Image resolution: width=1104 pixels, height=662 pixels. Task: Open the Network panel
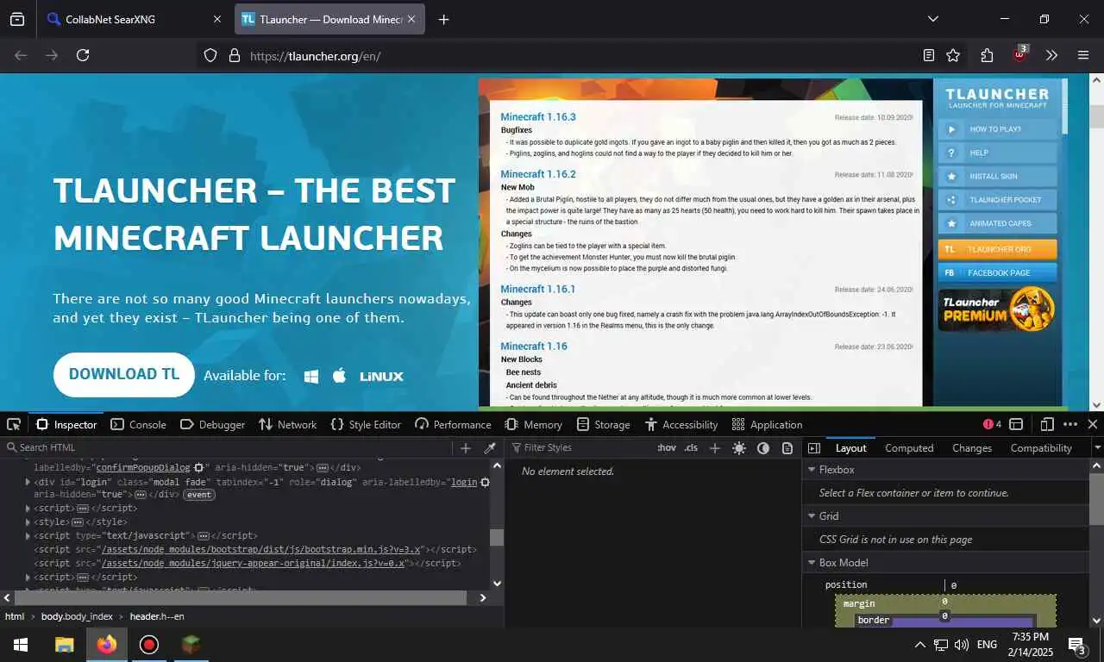[287, 424]
